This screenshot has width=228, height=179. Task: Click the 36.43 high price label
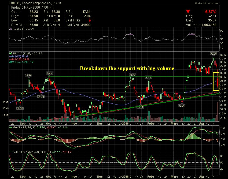click(x=133, y=75)
